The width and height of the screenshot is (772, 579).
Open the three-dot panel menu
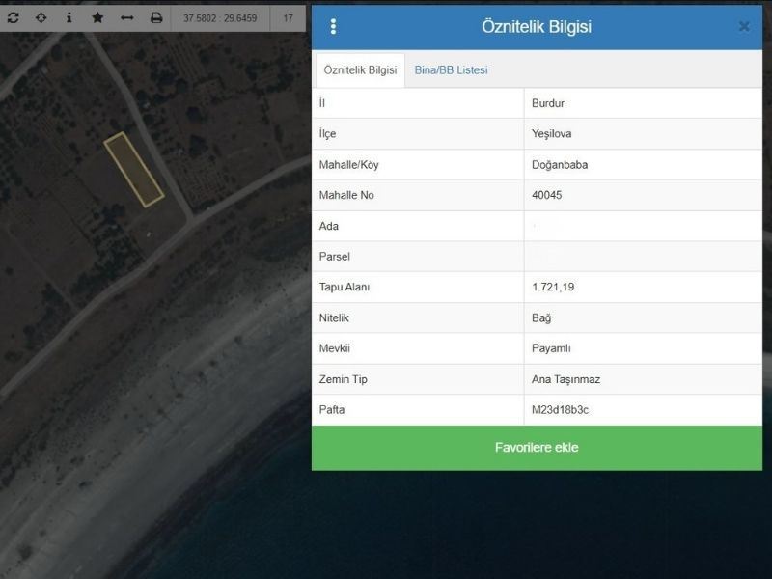pyautogui.click(x=334, y=27)
